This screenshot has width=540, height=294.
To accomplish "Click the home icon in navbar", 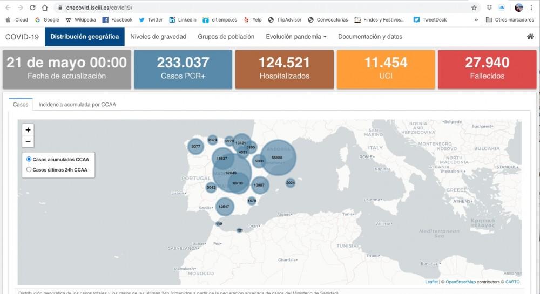I will pyautogui.click(x=530, y=37).
